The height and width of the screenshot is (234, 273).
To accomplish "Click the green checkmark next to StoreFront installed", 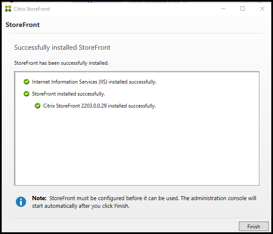I will 26,93.
